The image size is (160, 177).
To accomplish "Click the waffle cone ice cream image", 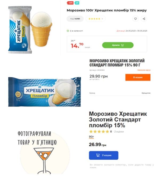I will [41, 29].
